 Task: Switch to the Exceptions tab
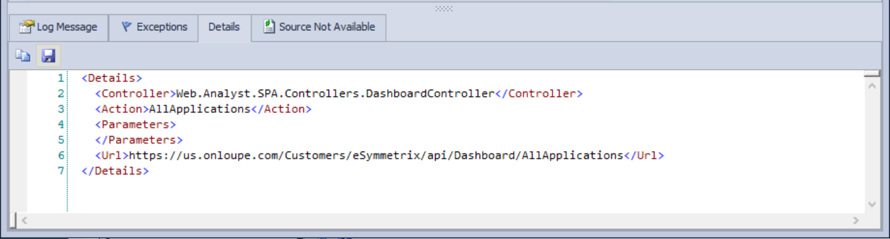(154, 27)
